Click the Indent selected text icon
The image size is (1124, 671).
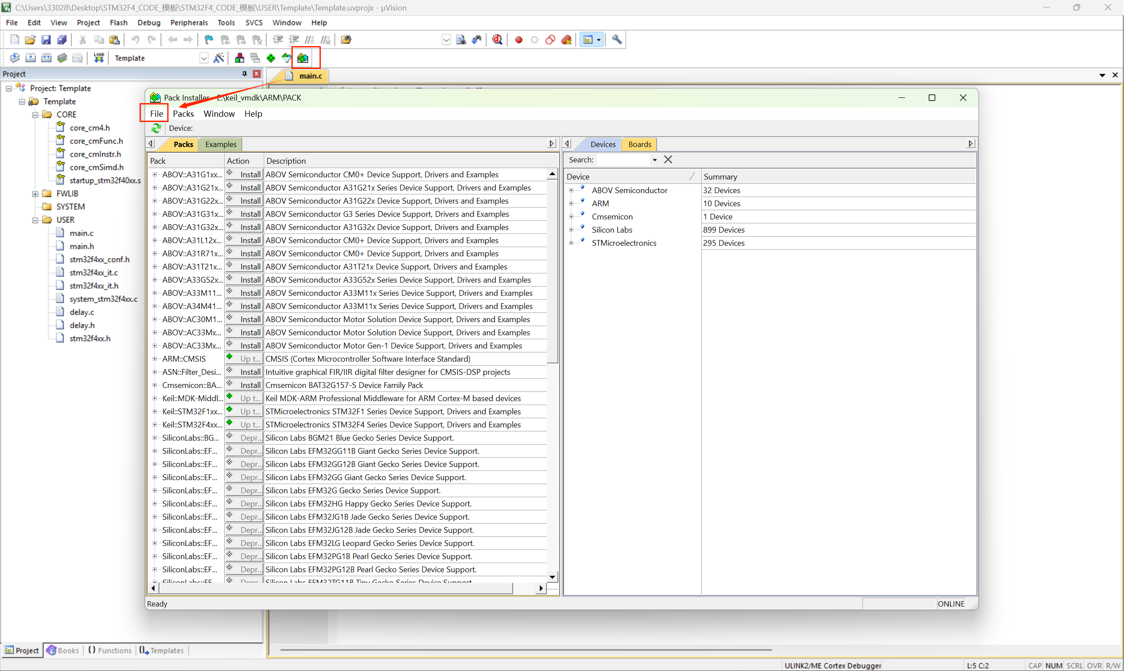pos(278,40)
